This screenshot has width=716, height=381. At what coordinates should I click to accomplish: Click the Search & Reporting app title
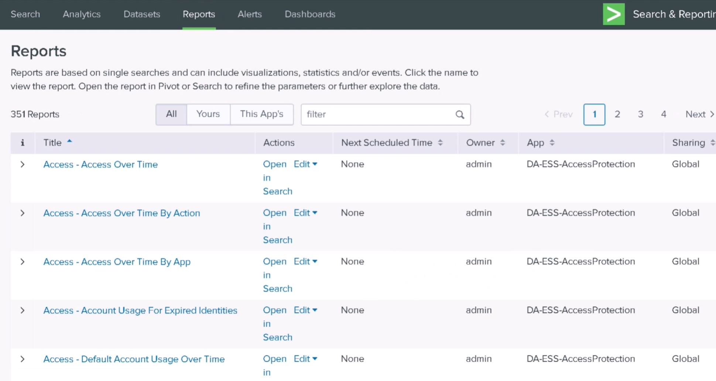[x=674, y=14]
